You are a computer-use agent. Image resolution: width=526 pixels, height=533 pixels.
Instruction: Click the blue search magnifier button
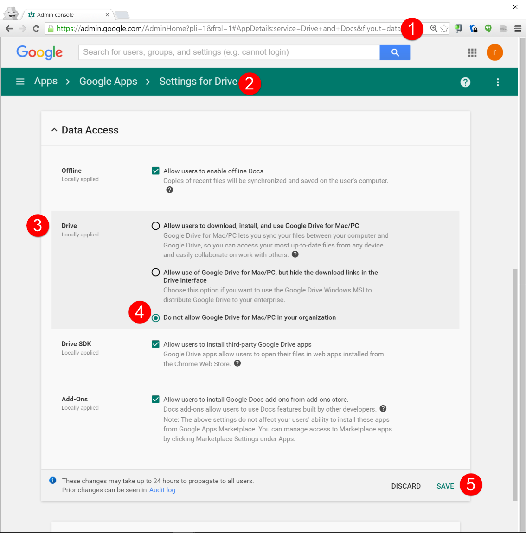pos(395,52)
